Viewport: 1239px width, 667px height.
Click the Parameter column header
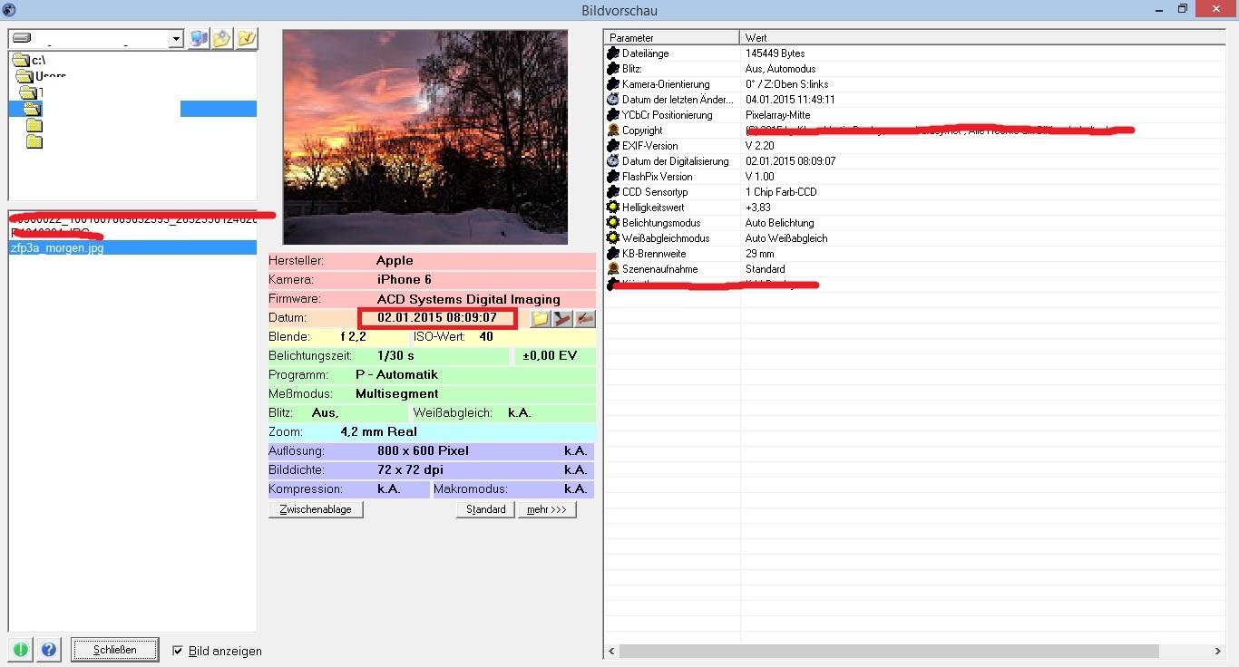(671, 37)
